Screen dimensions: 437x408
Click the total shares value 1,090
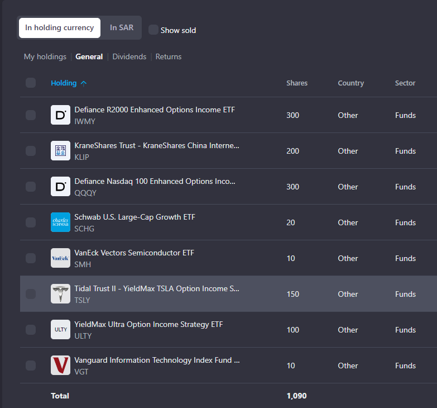click(296, 396)
